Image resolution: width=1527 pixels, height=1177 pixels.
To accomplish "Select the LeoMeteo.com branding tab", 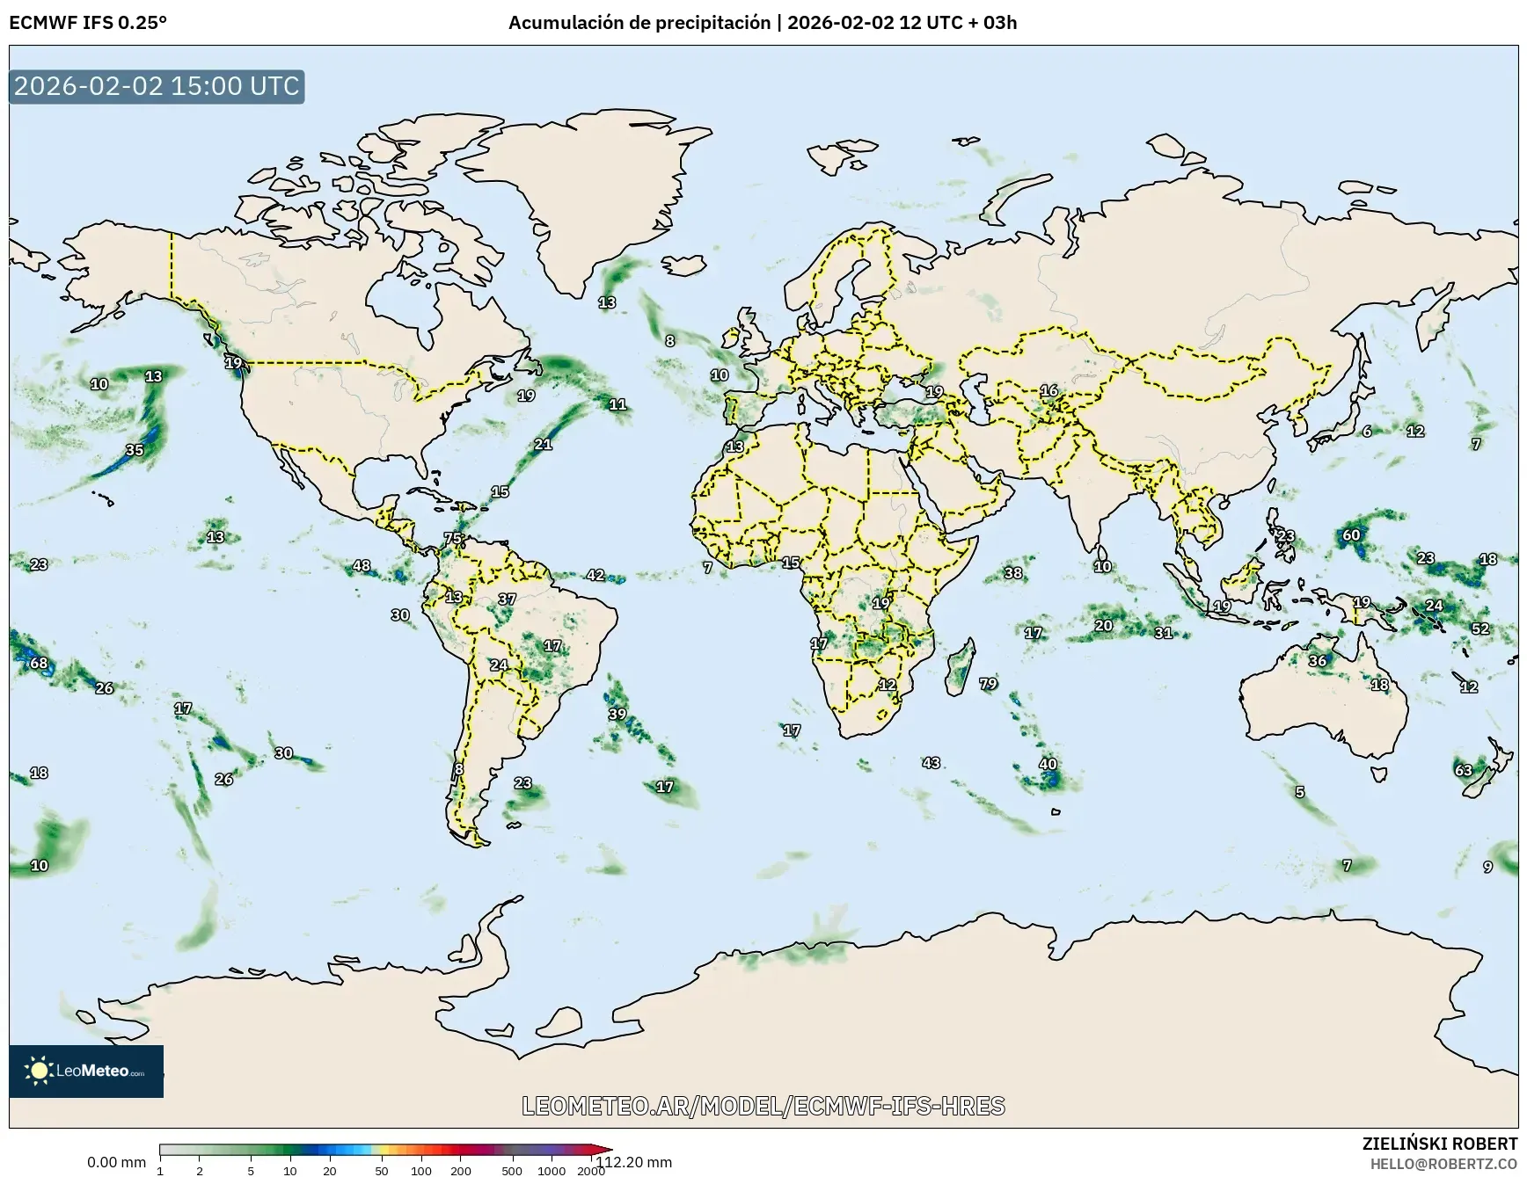I will click(103, 1069).
